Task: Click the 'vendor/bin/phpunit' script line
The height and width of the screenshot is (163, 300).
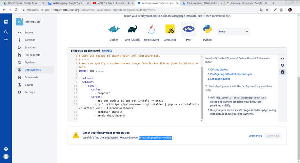Action: 111,116
